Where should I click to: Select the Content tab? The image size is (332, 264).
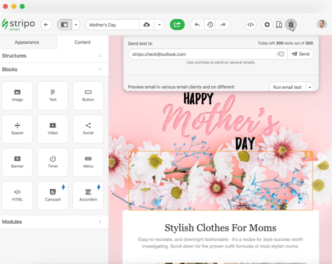82,42
